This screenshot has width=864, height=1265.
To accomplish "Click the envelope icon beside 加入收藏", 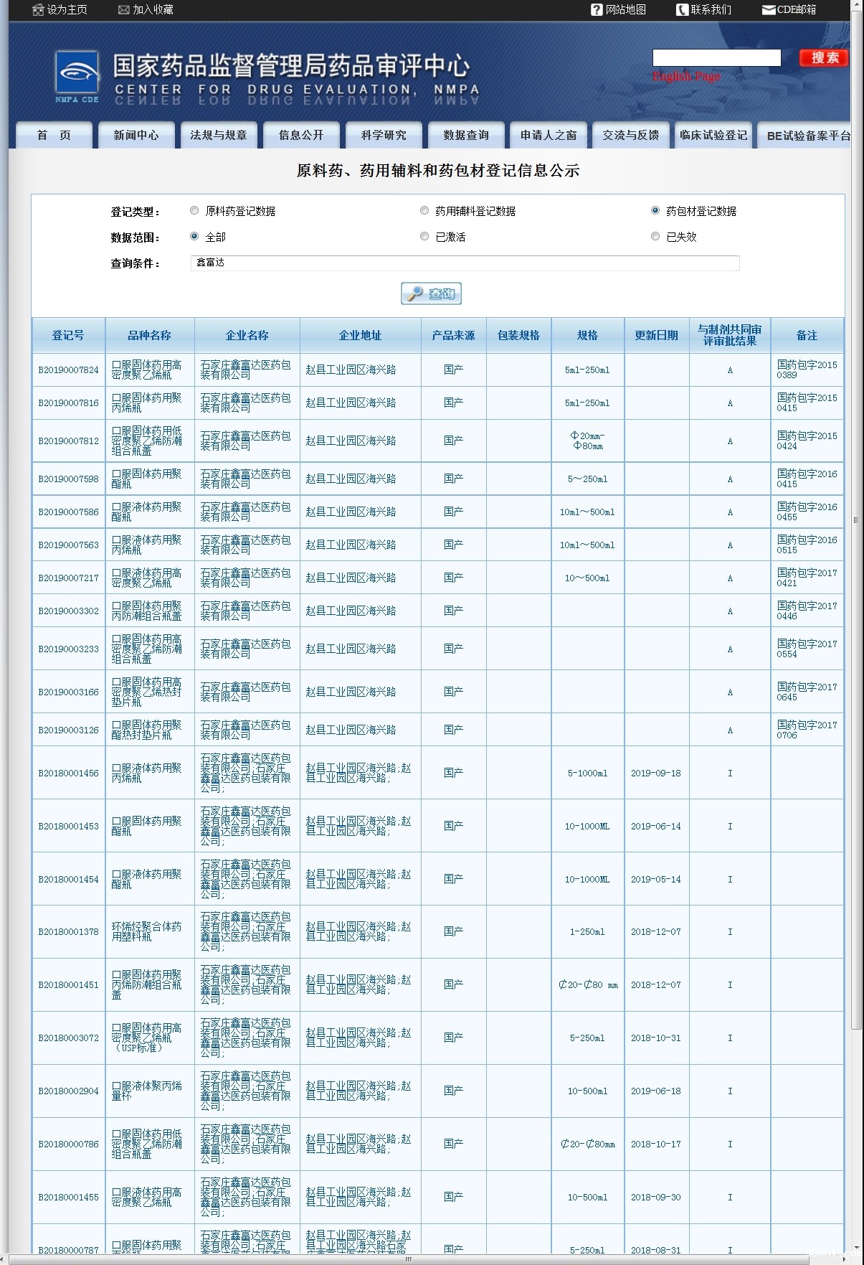I will [124, 10].
